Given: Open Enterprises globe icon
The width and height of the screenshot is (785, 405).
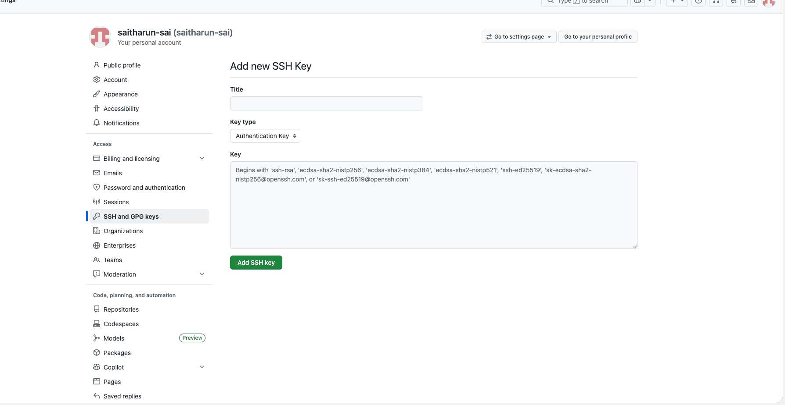Looking at the screenshot, I should click(97, 245).
